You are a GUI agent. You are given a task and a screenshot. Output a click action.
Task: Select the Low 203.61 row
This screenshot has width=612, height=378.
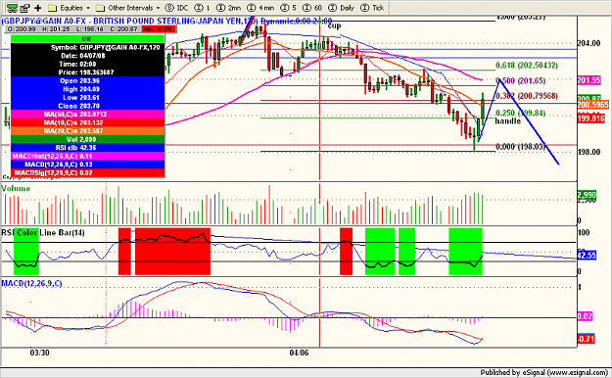87,98
